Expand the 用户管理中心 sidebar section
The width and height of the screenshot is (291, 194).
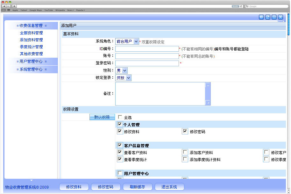coord(31,61)
